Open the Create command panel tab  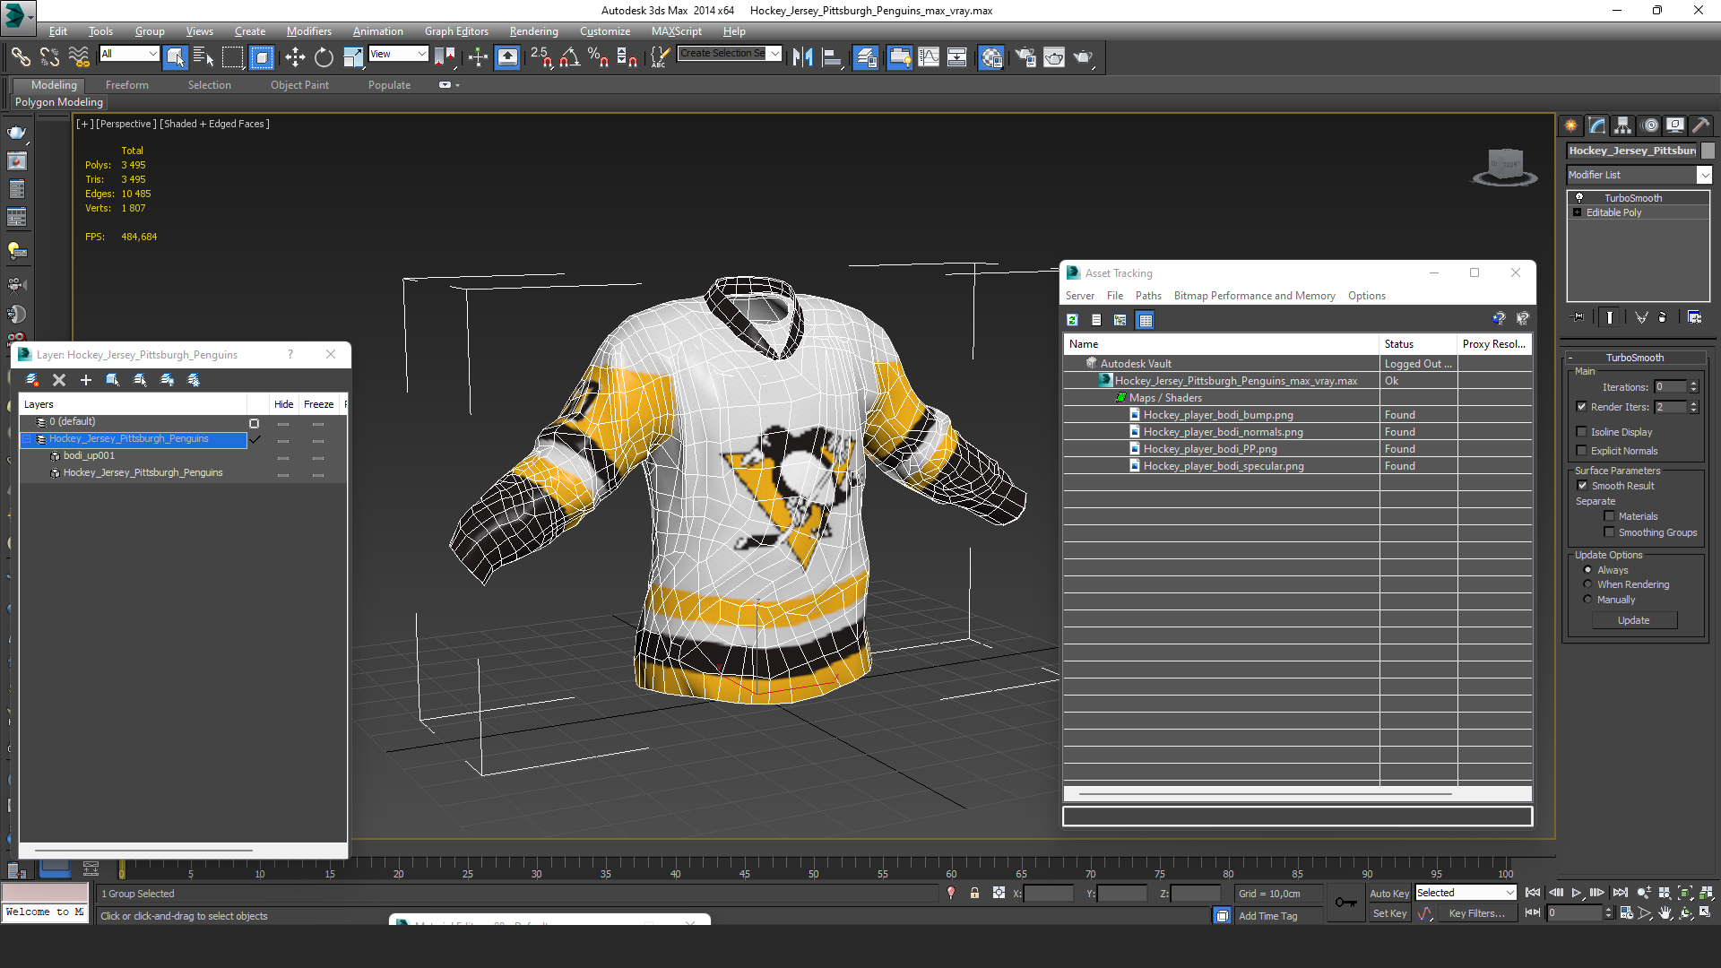pos(1570,125)
